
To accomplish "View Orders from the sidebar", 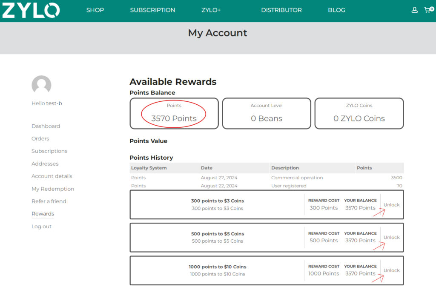I will point(40,138).
